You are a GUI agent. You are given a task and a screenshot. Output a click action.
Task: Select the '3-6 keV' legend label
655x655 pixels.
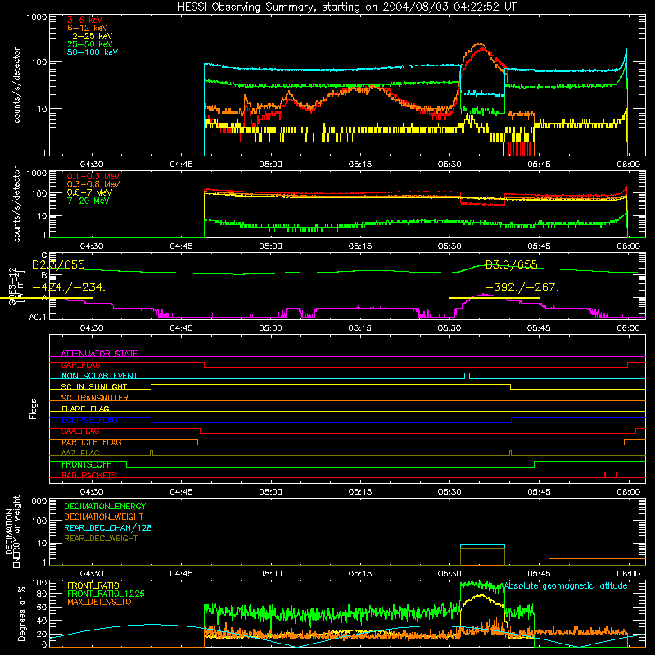[x=84, y=20]
